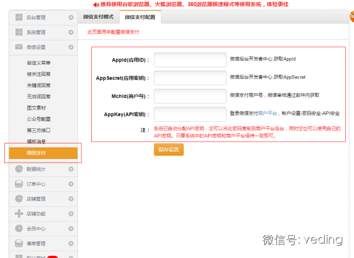
Task: Select the 微信支付配置 tab
Action: point(140,17)
